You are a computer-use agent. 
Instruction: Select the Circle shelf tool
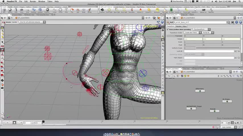61,10
